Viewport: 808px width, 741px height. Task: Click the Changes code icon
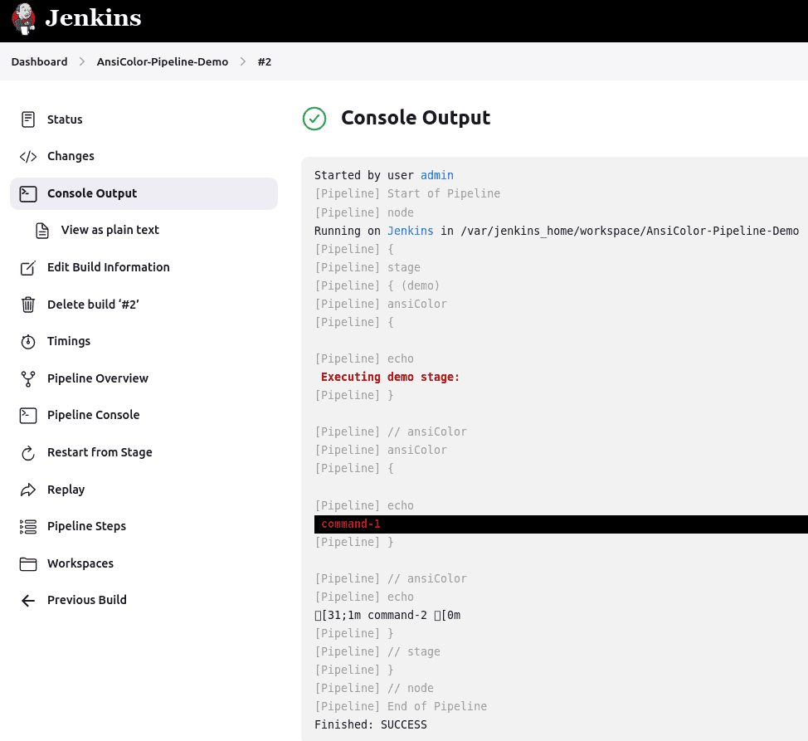click(x=27, y=156)
